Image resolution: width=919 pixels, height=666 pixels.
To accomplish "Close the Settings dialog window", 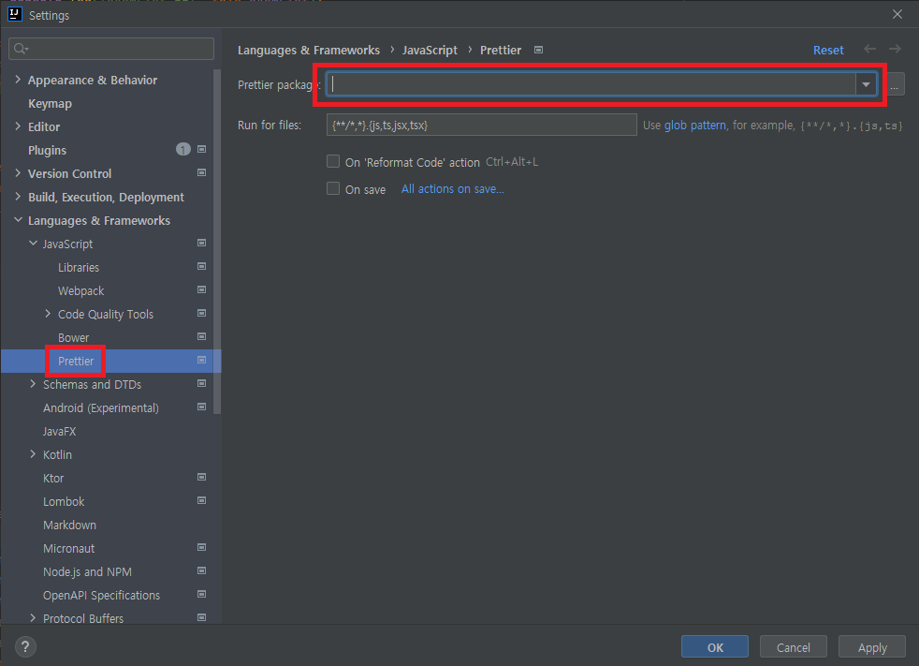I will coord(897,14).
